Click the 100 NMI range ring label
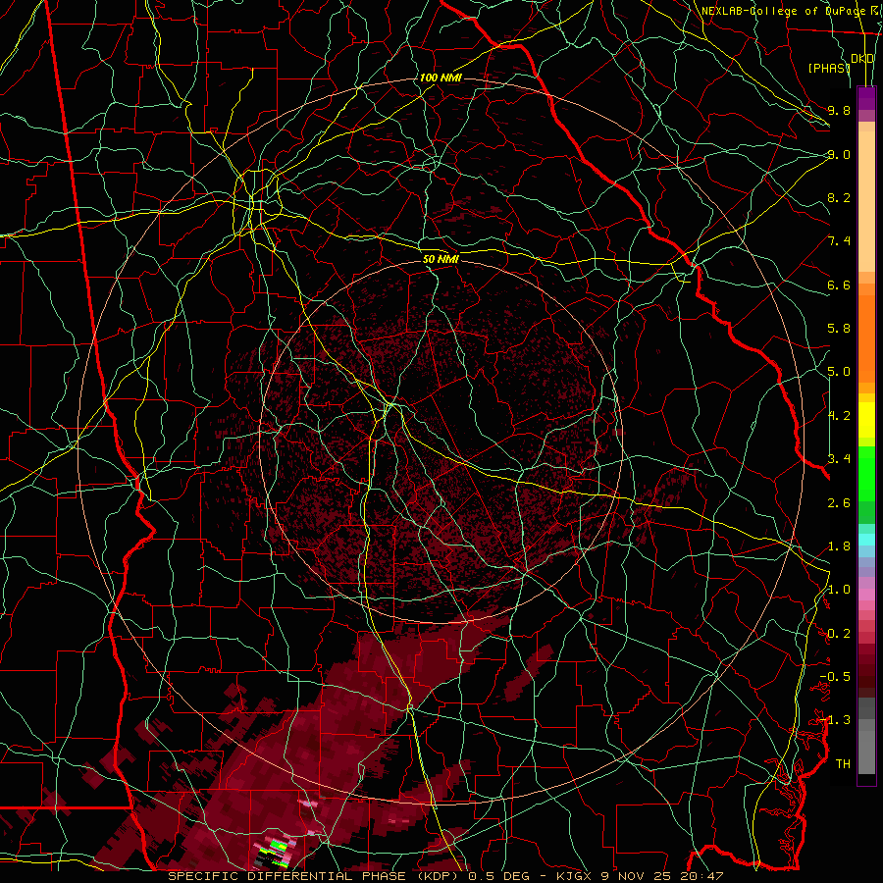This screenshot has width=883, height=883. (x=441, y=78)
